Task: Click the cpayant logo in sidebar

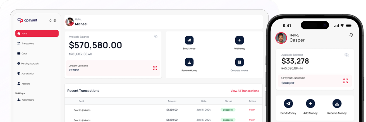Action: (x=27, y=20)
